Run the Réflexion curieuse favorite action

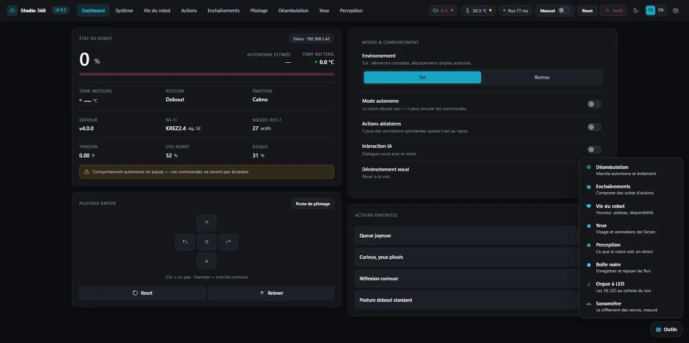(467, 279)
